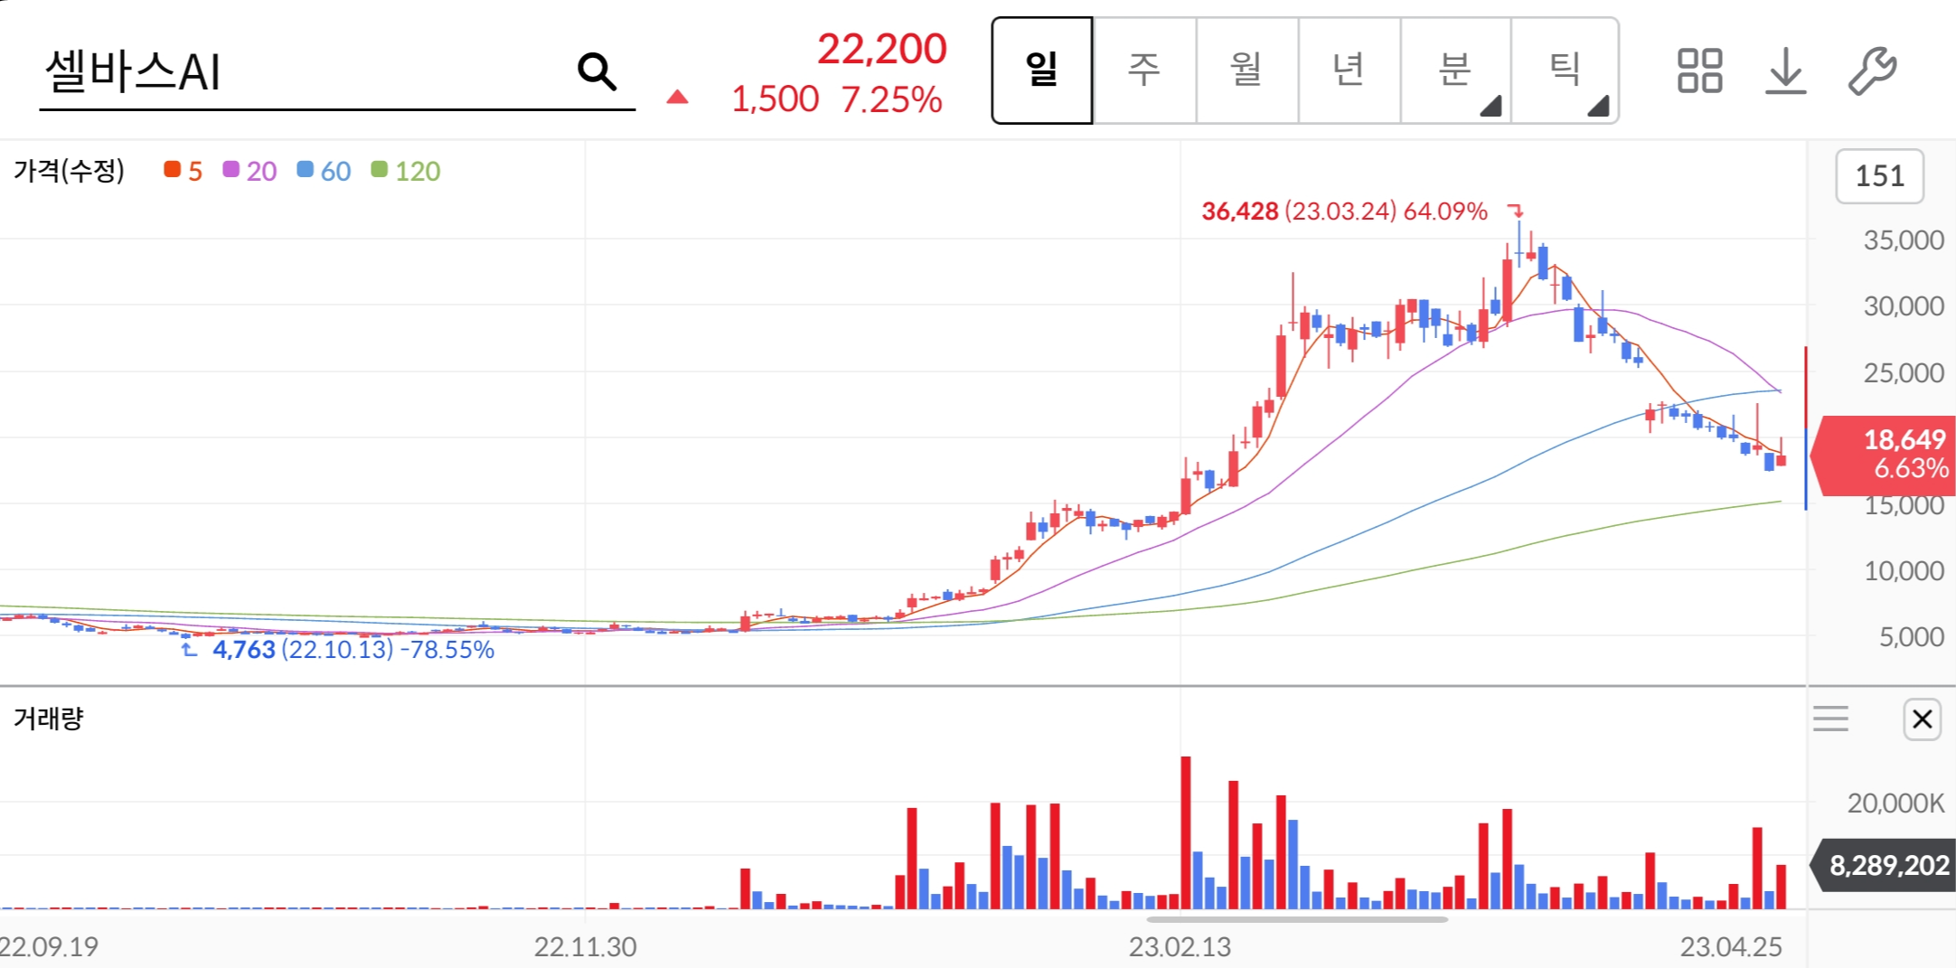This screenshot has height=968, width=1956.
Task: Switch to the 주 (weekly) tab
Action: [x=1144, y=70]
